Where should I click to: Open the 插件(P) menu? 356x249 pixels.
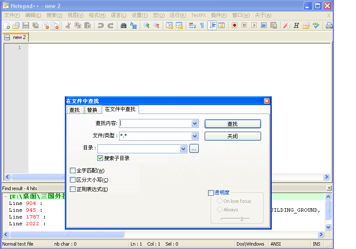click(x=219, y=15)
